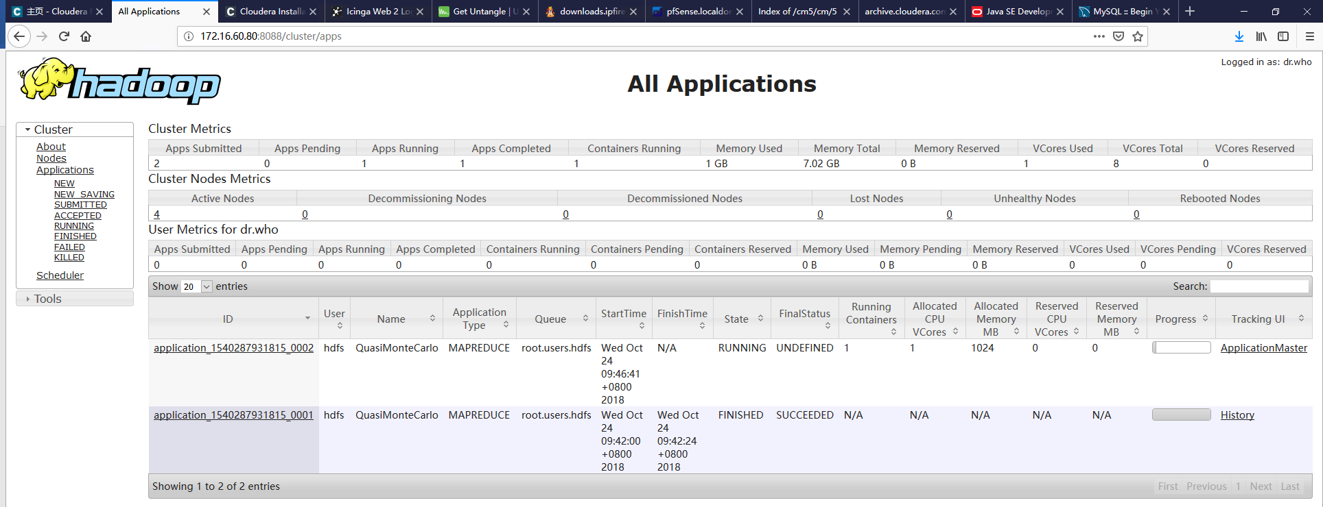Open the Nodes link in sidebar
The height and width of the screenshot is (507, 1323).
(x=51, y=158)
